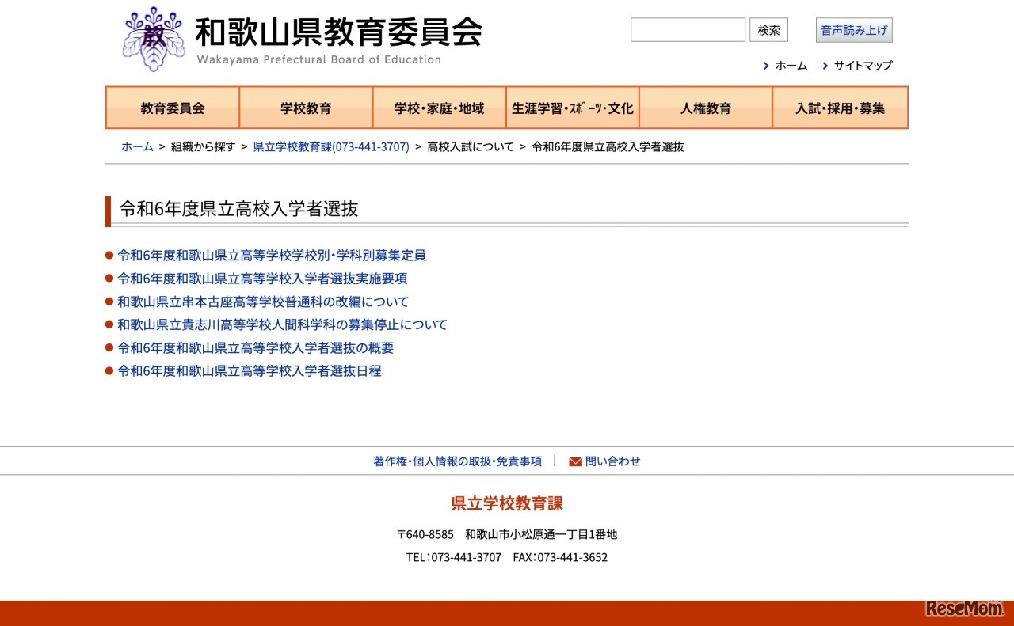Click the envelope icon beside 問い合わせ
This screenshot has height=626, width=1014.
click(x=575, y=461)
